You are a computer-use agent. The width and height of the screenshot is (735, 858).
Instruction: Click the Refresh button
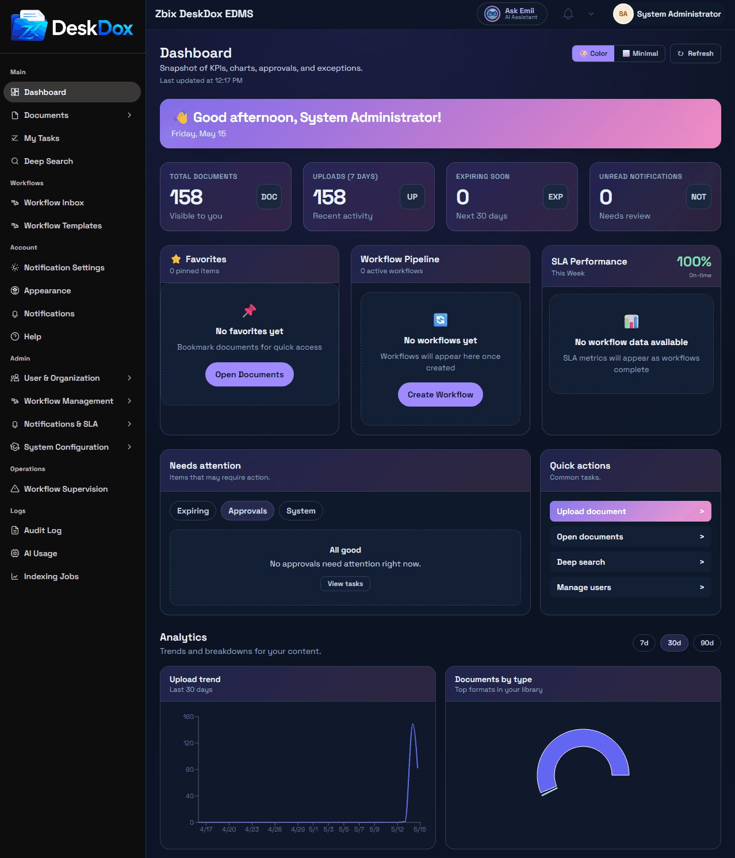click(x=695, y=53)
